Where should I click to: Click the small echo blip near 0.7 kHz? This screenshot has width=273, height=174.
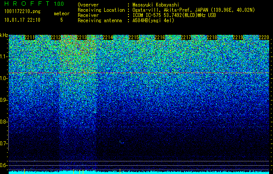point(122,142)
